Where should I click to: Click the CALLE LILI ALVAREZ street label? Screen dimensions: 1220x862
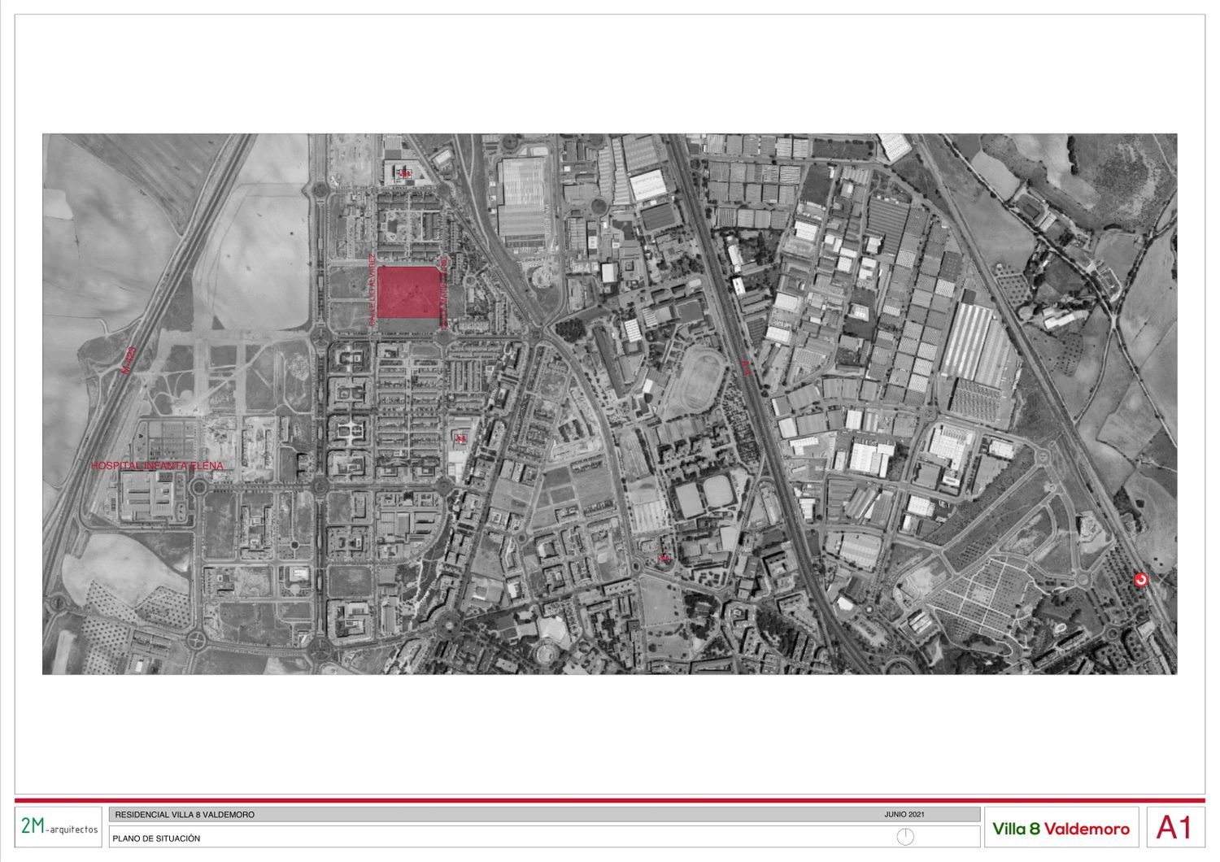tap(373, 290)
